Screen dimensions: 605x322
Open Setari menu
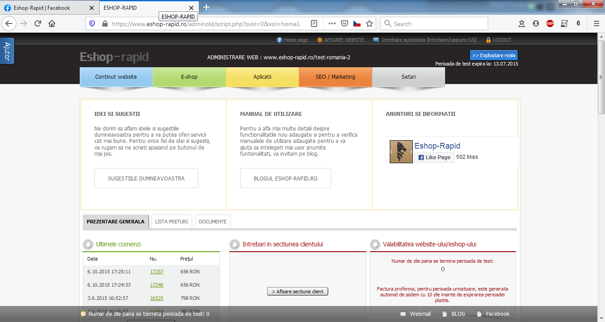[408, 77]
